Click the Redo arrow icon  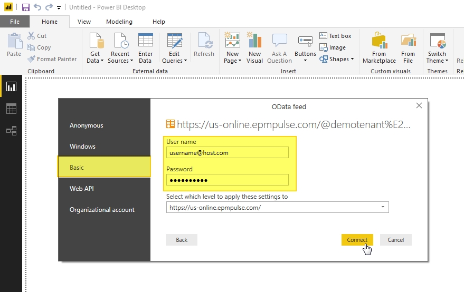[49, 7]
